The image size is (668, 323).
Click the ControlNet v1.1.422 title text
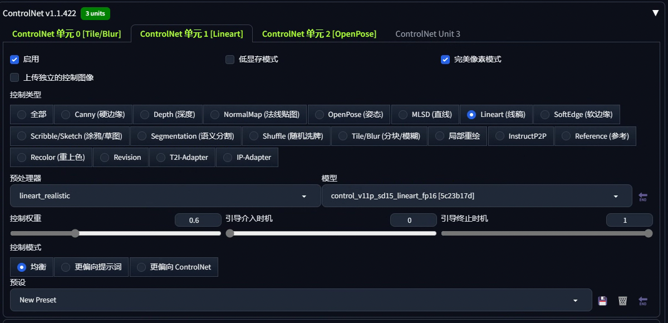[40, 13]
